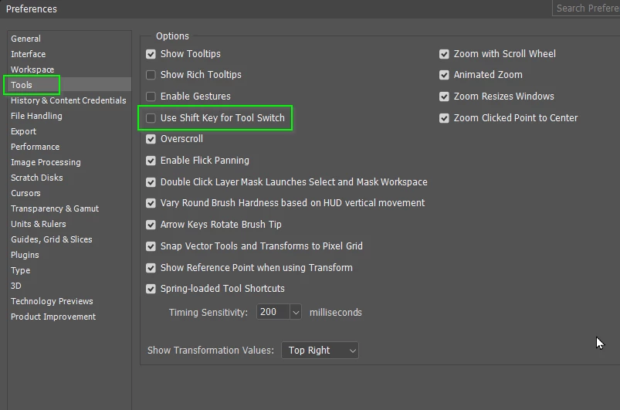The width and height of the screenshot is (620, 410).
Task: Open Show Transformation Values dropdown
Action: [320, 351]
